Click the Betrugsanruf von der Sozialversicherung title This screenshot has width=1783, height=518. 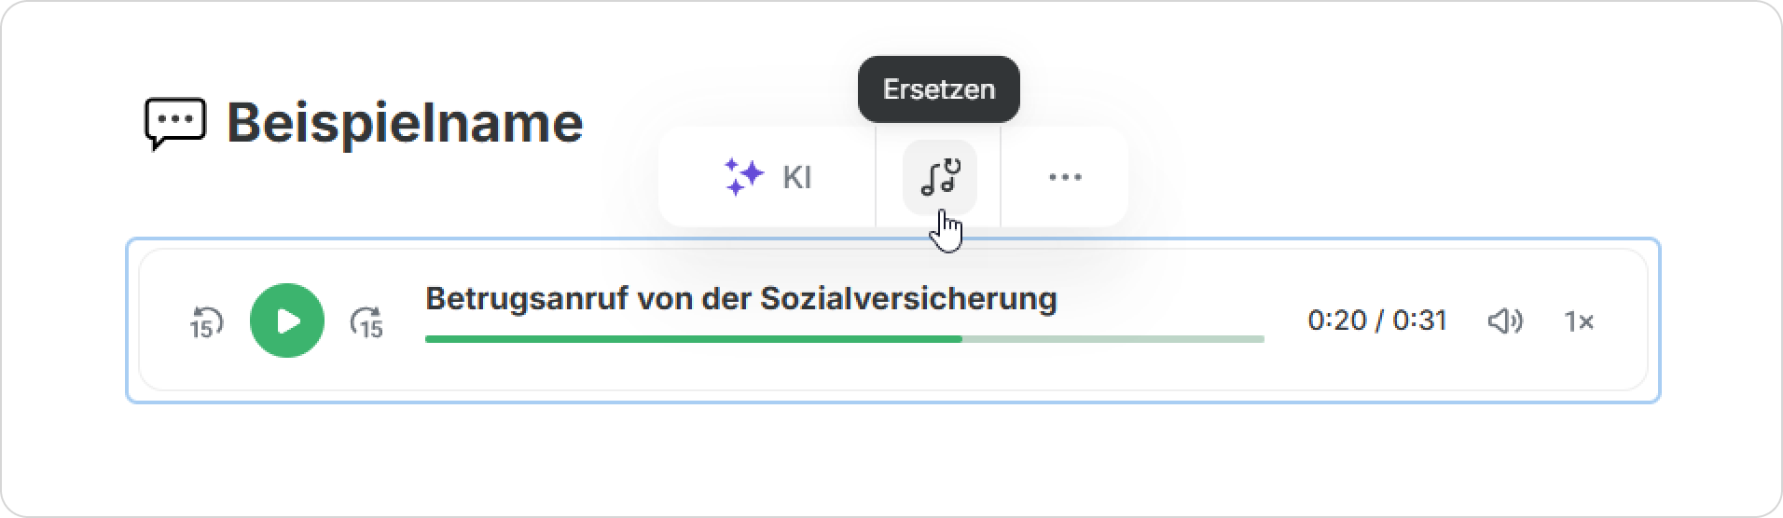point(740,299)
